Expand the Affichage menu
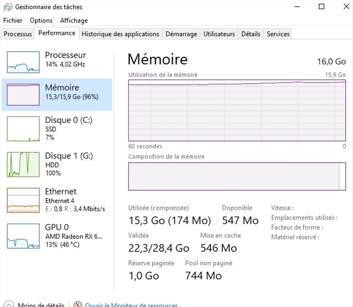 tap(74, 20)
